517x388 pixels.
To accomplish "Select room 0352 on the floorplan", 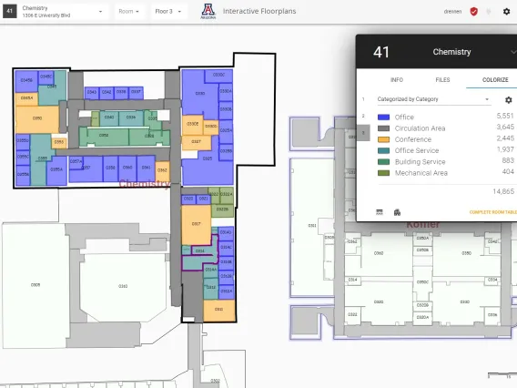I will coord(104,136).
